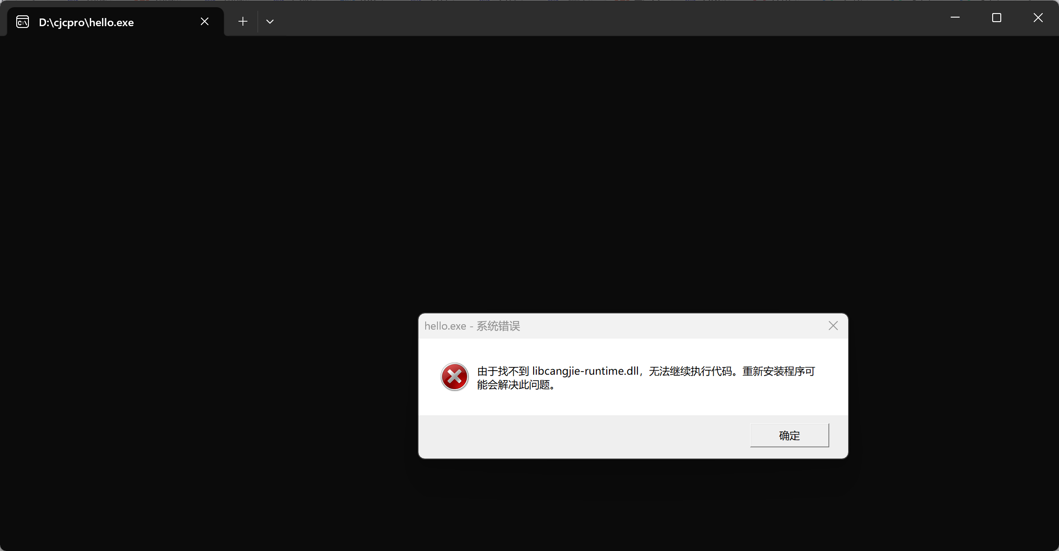
Task: Click the 由于找不到 text at message start
Action: pyautogui.click(x=502, y=371)
